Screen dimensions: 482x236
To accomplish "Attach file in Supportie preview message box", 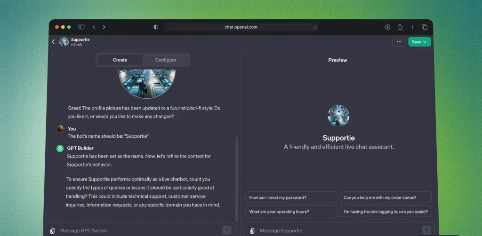I will 252,230.
